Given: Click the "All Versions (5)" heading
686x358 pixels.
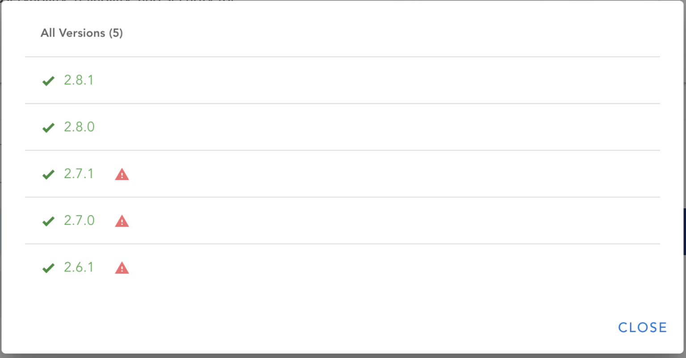Looking at the screenshot, I should [82, 33].
